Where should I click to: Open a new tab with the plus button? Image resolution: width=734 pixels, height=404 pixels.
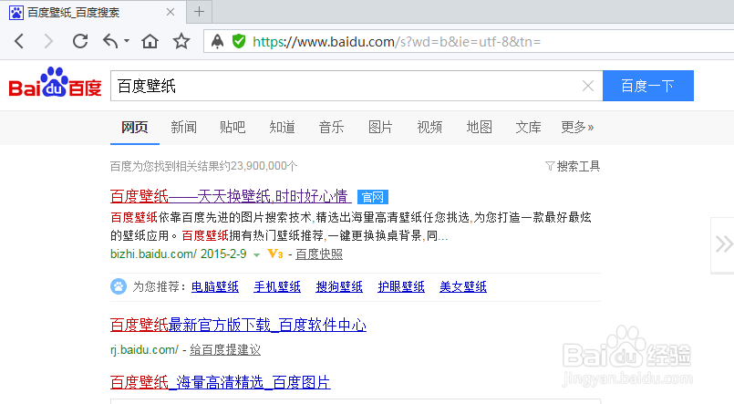point(199,12)
